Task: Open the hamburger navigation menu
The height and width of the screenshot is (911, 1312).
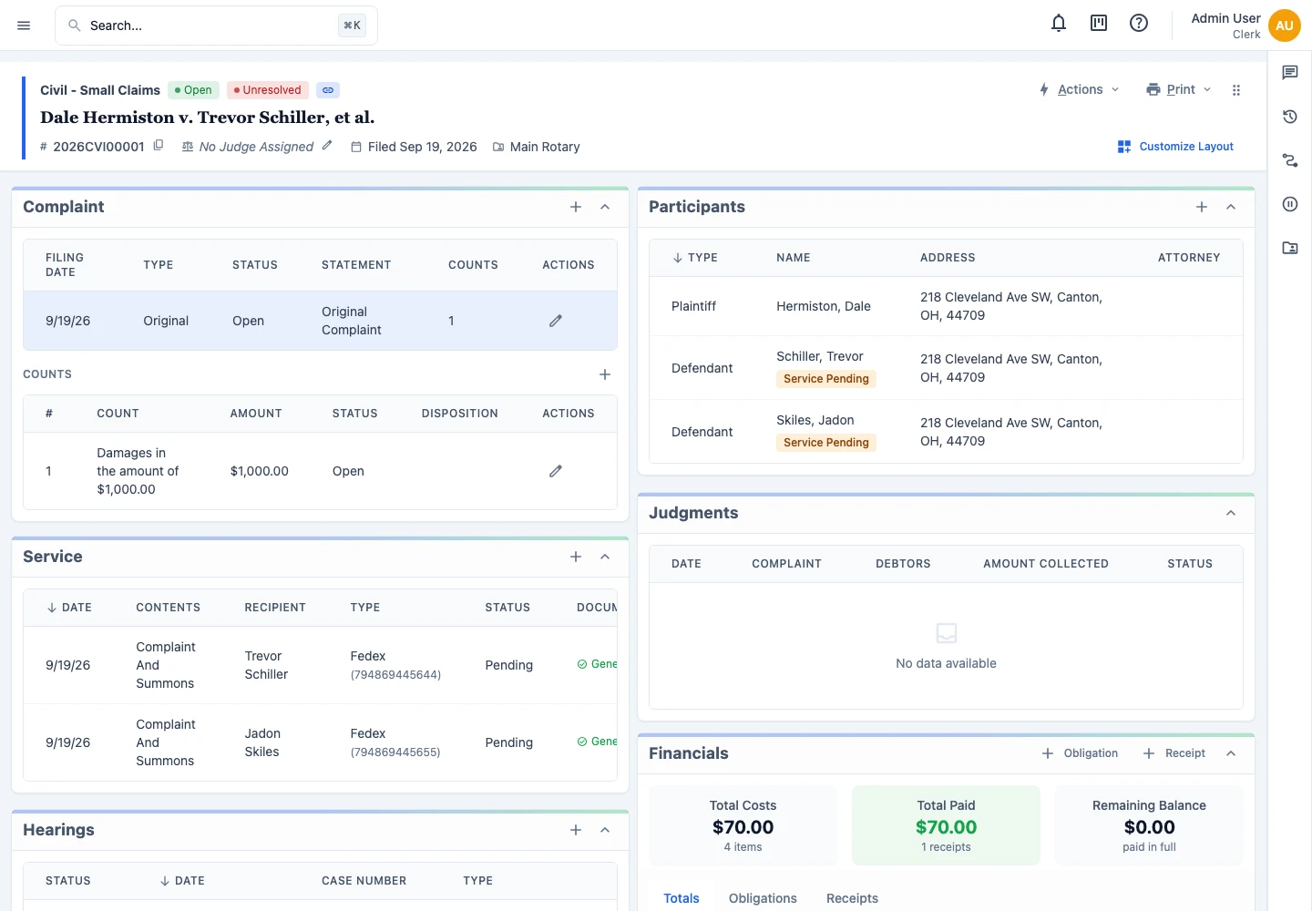Action: tap(24, 26)
